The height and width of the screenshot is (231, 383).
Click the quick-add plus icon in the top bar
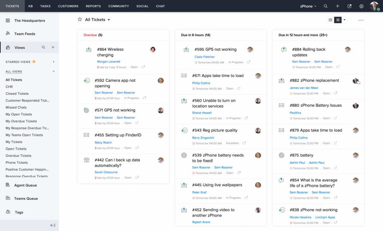337,6
